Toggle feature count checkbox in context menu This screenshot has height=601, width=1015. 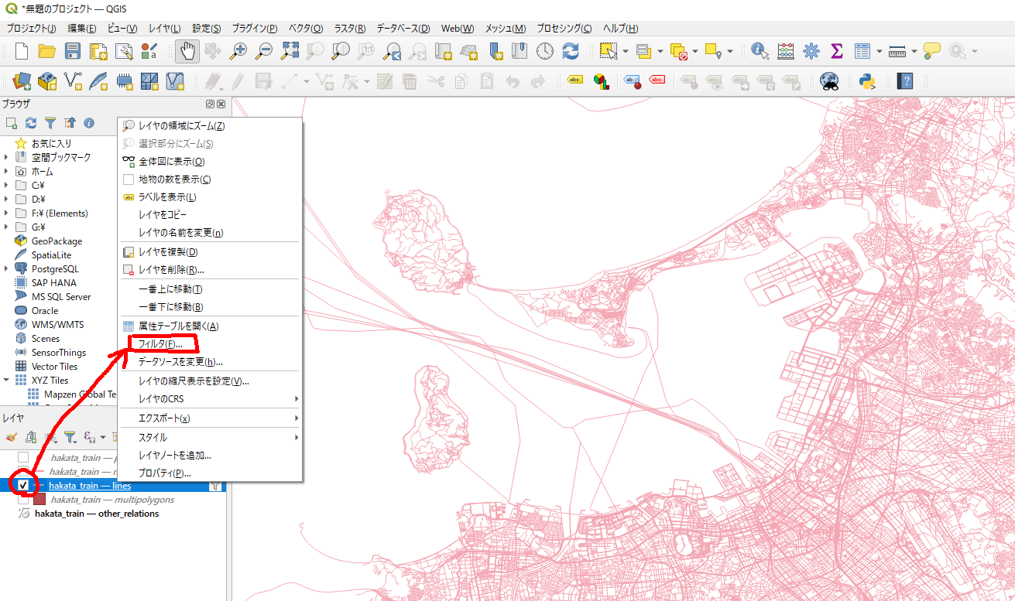point(129,179)
